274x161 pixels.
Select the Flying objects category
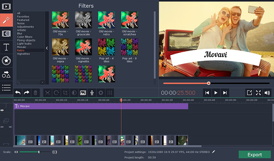[26, 40]
